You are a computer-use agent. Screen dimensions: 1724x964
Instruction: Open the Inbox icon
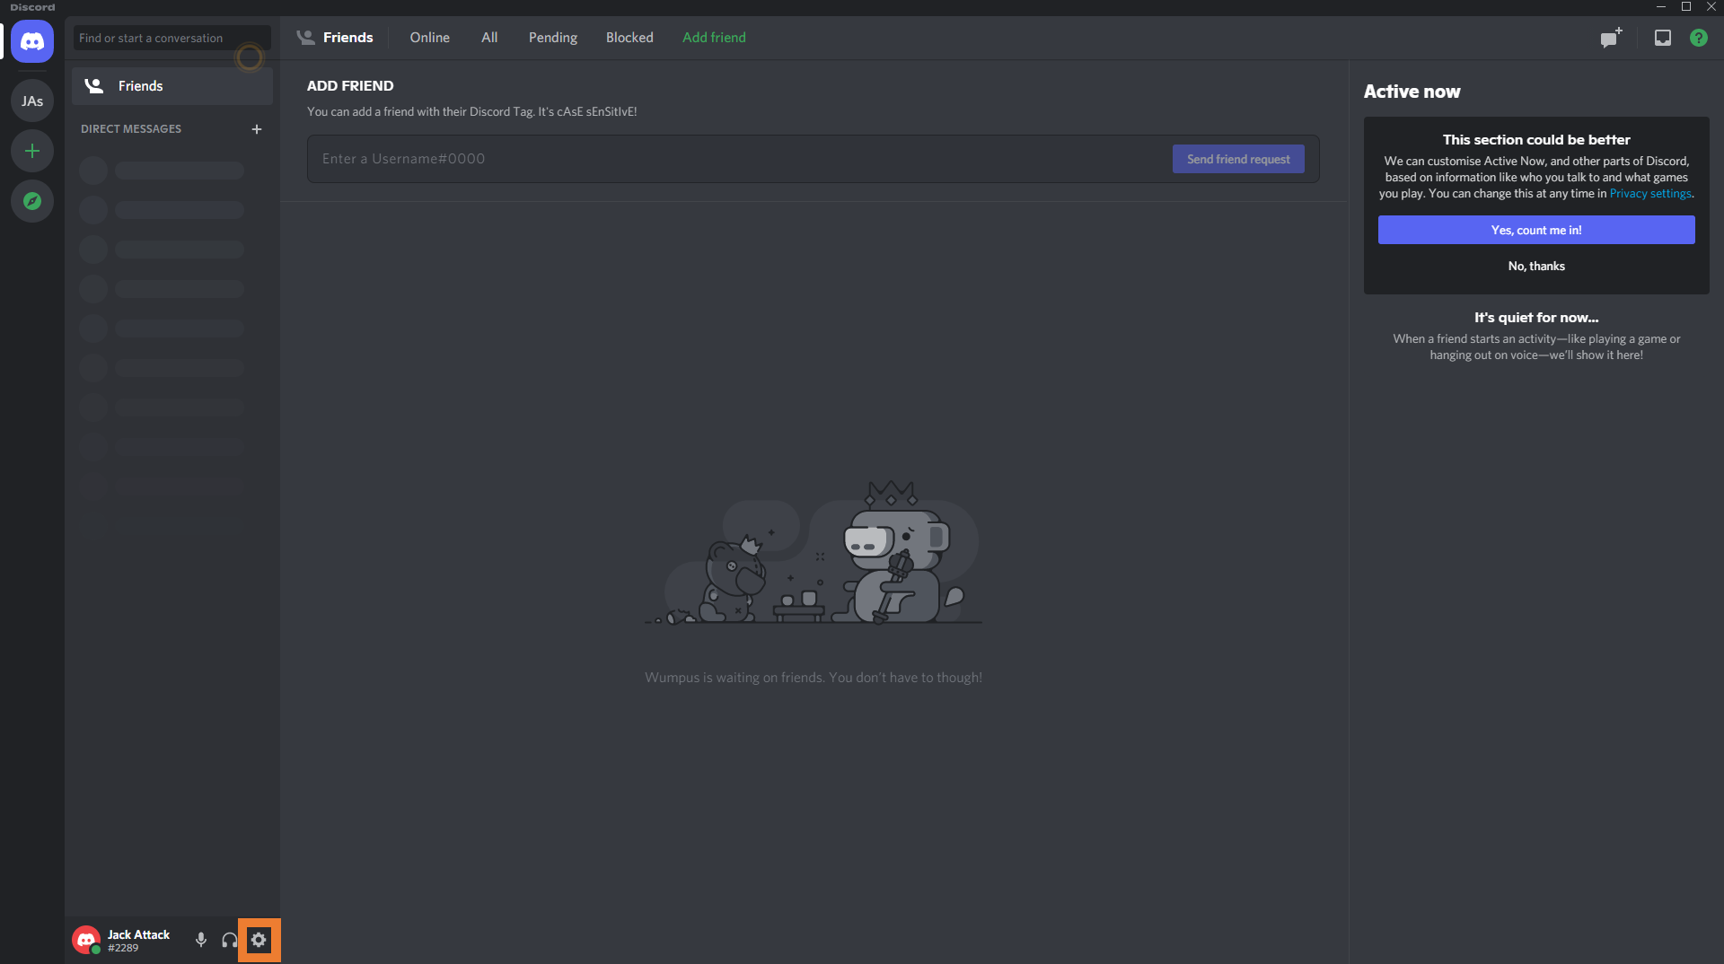(x=1663, y=38)
